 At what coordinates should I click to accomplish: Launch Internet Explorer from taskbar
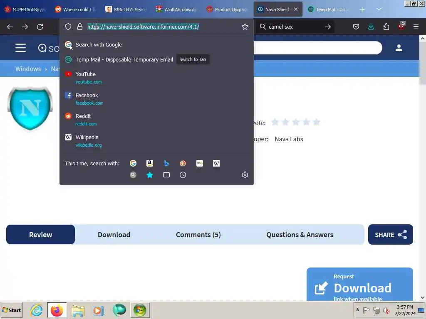click(x=37, y=310)
